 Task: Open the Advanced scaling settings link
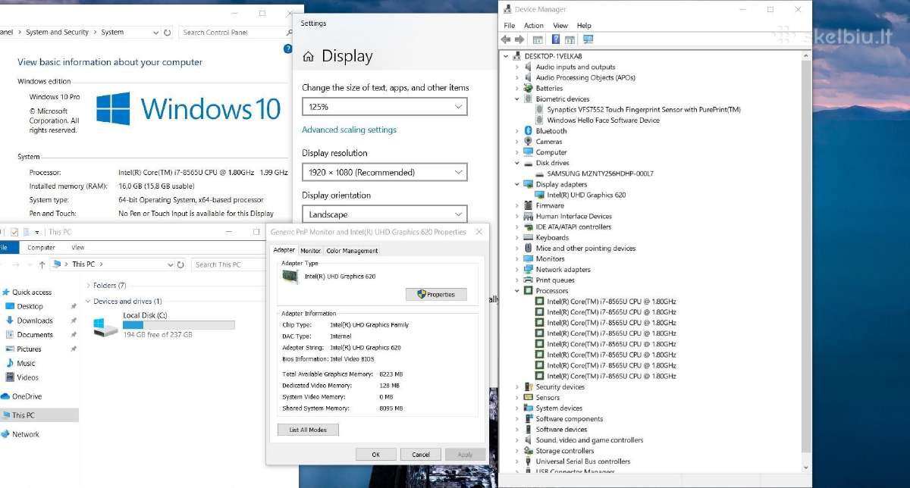pos(349,130)
